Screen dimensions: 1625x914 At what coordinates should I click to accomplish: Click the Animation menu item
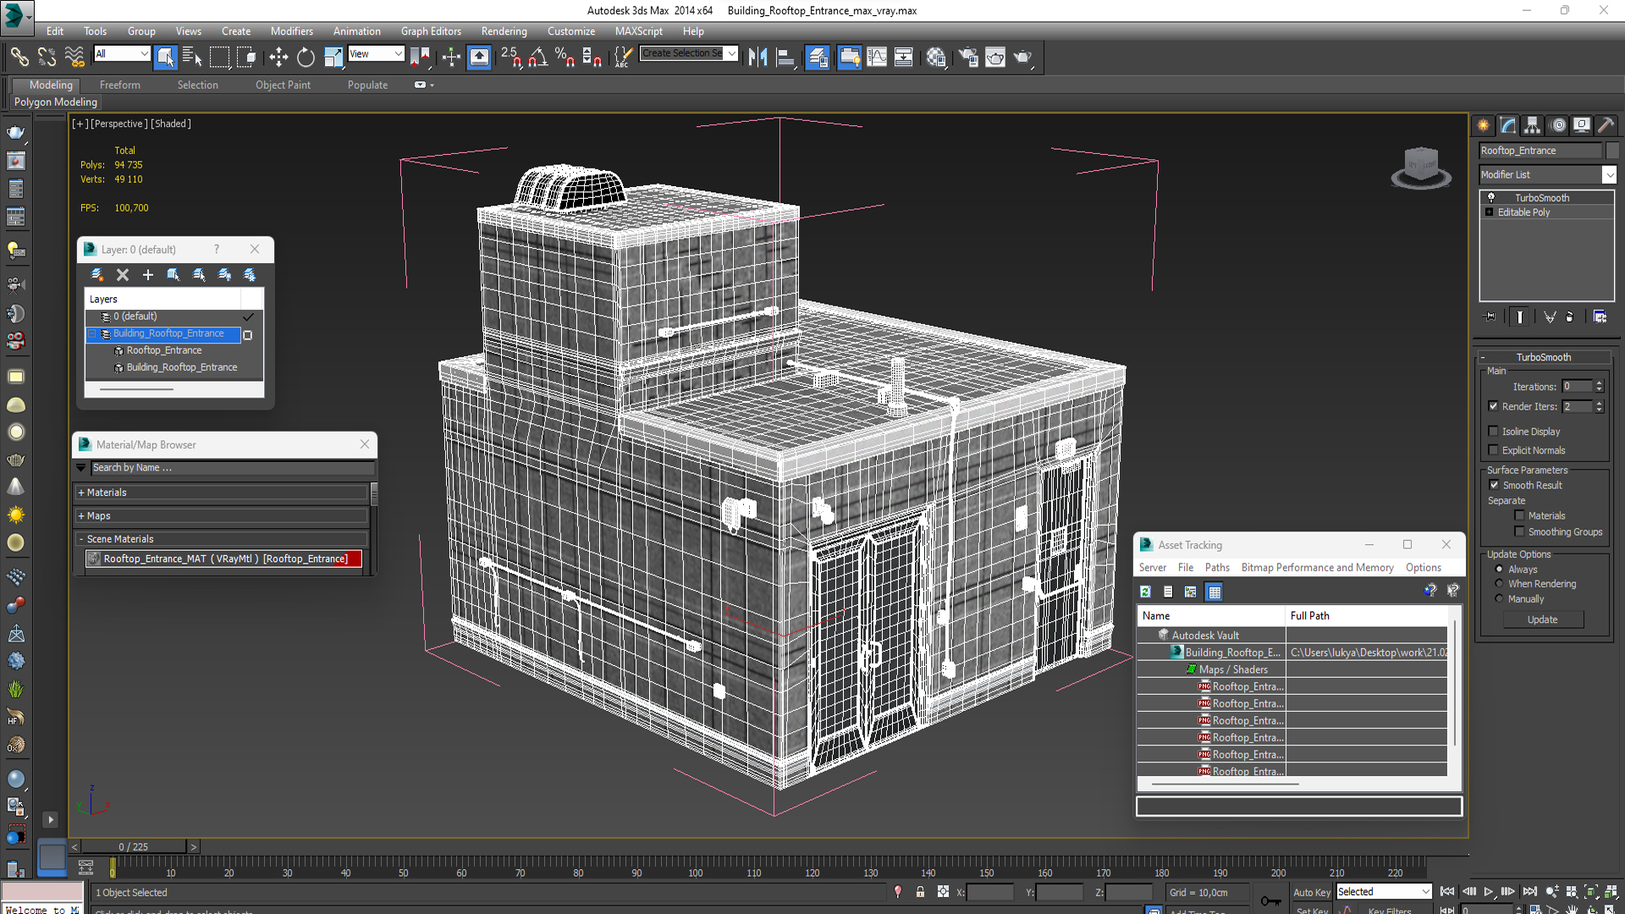pos(357,30)
